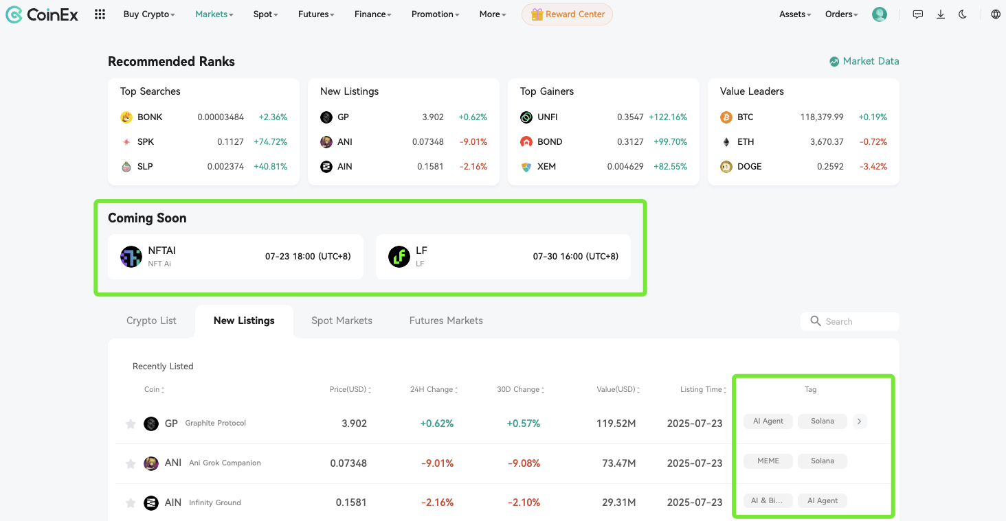
Task: Click the AI & Bi... tag on AIN row
Action: tap(768, 501)
